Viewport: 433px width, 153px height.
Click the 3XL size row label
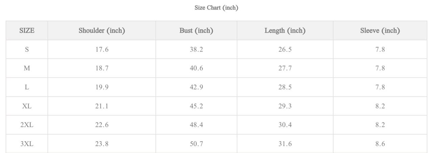27,144
